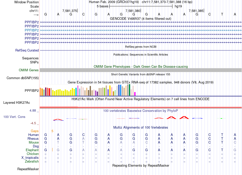Click the T base in the top chr11 sequence row
The height and width of the screenshot is (175, 242).
pyautogui.click(x=222, y=14)
